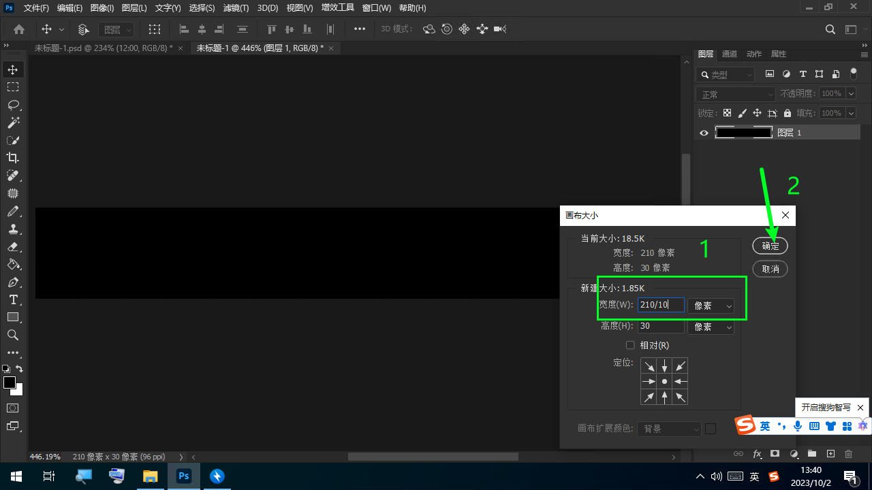The image size is (872, 490).
Task: Set canvas anchor to center point
Action: tap(664, 382)
